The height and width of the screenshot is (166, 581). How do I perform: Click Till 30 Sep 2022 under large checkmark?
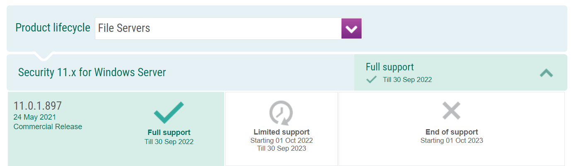[x=169, y=142]
